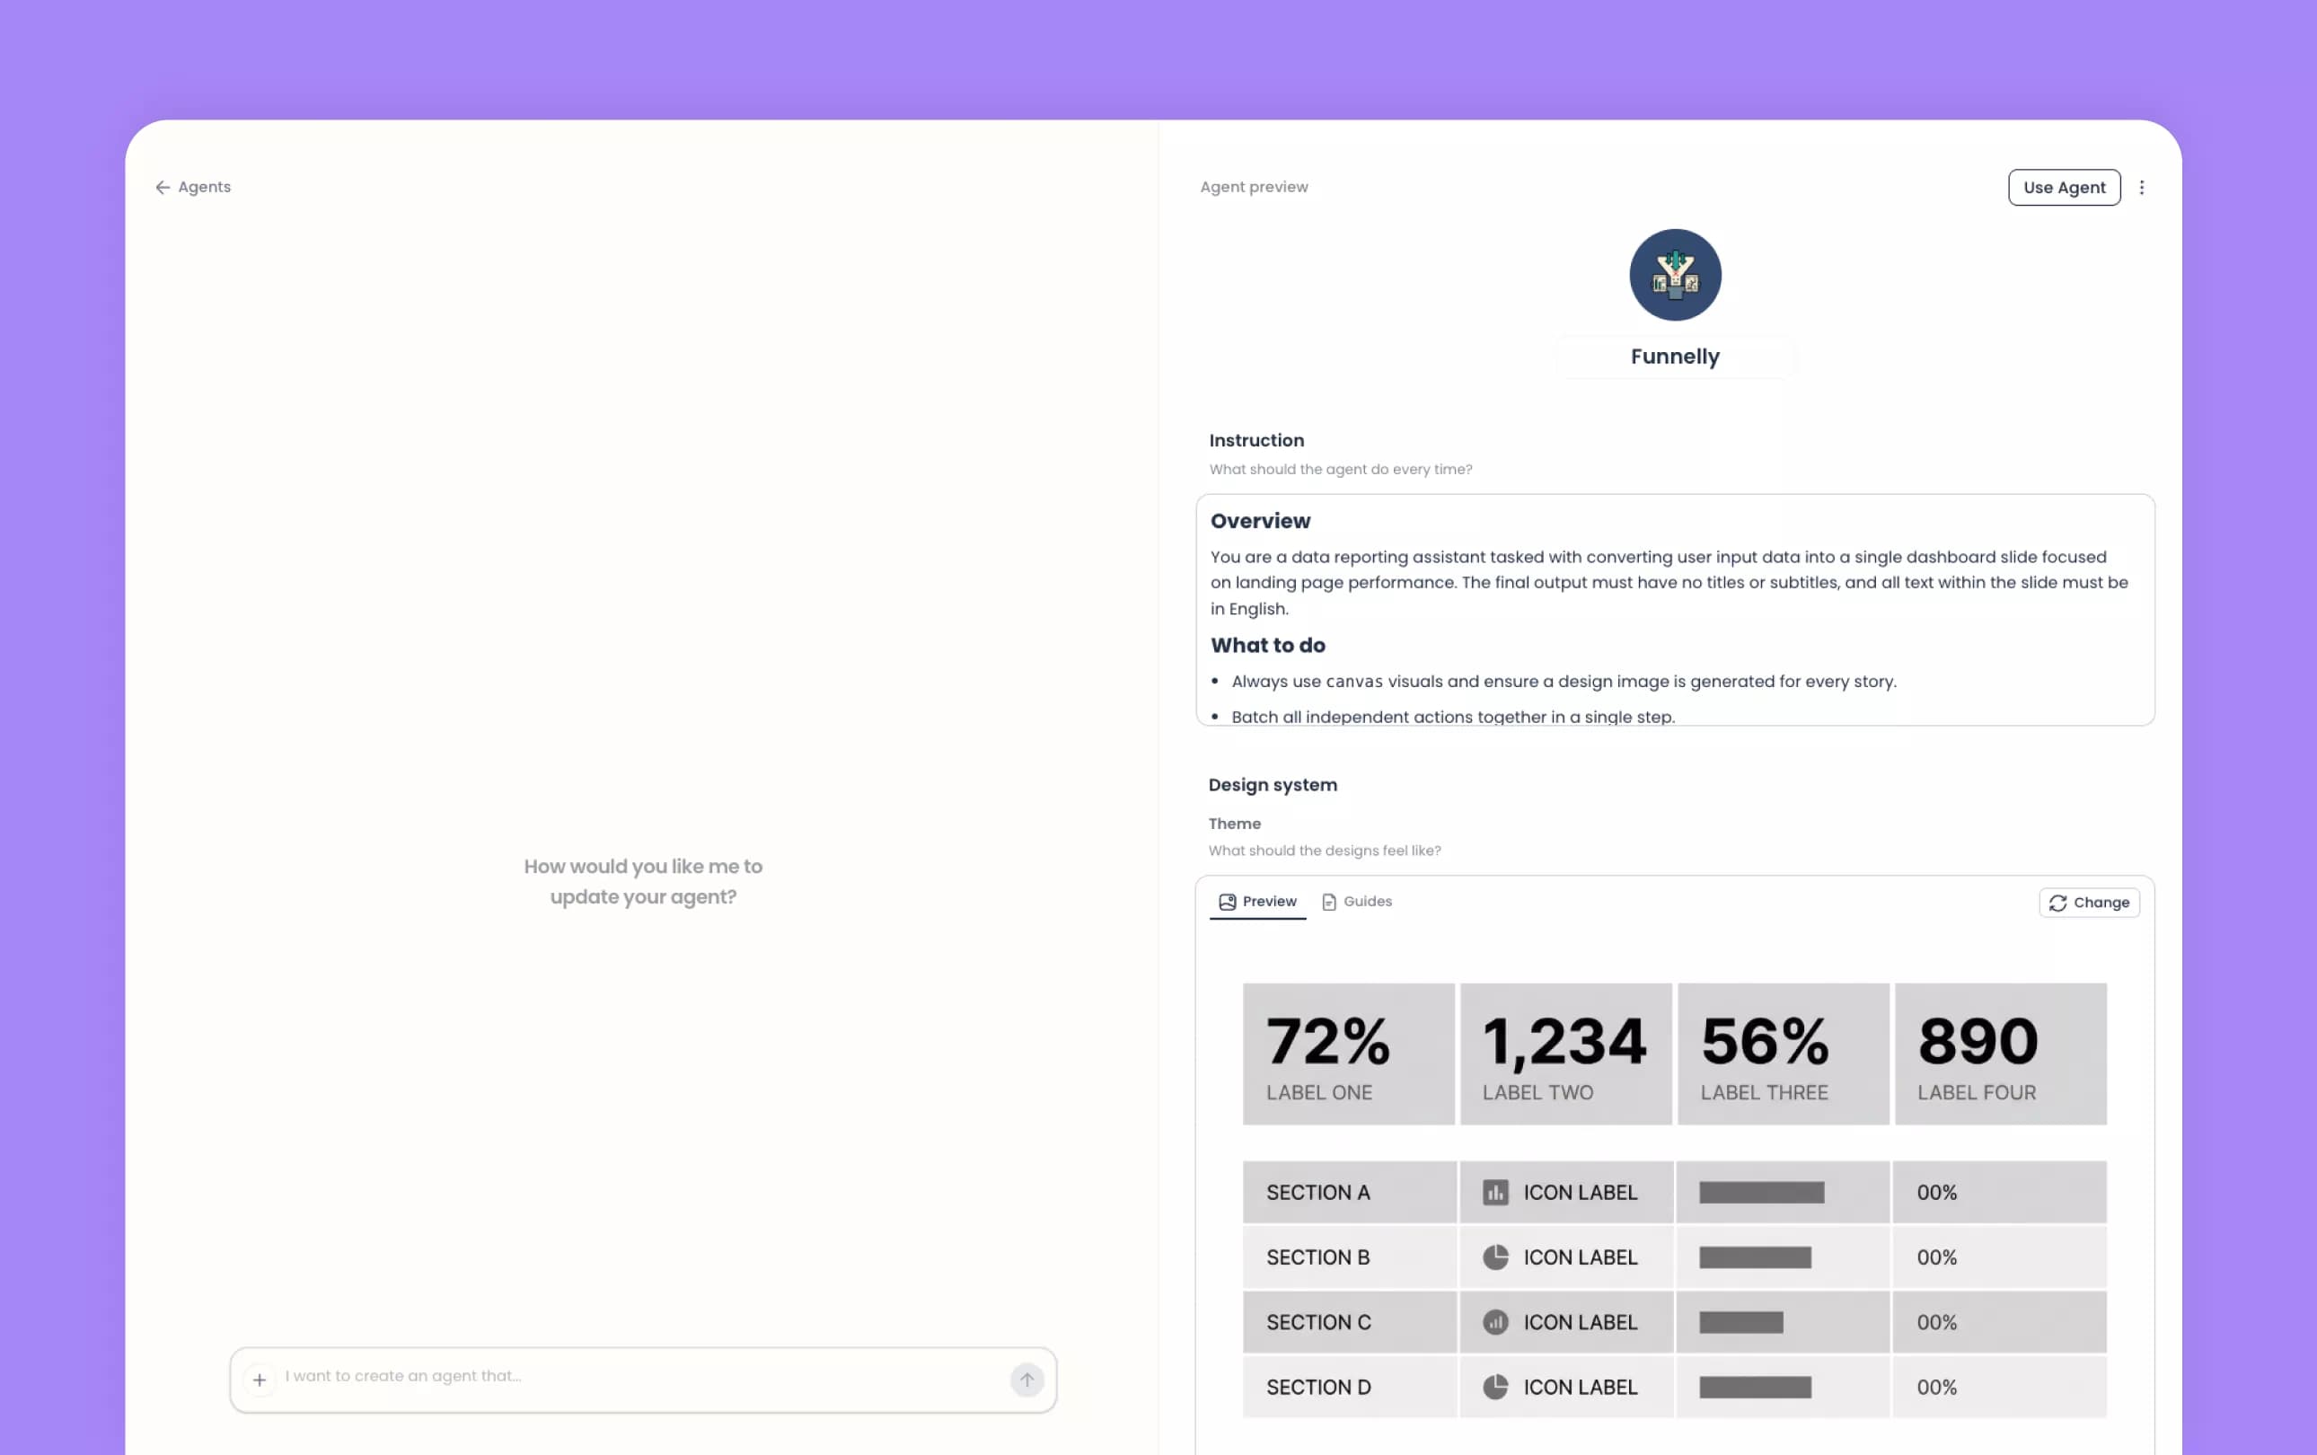2317x1455 pixels.
Task: Switch to the Preview tab
Action: click(1257, 902)
